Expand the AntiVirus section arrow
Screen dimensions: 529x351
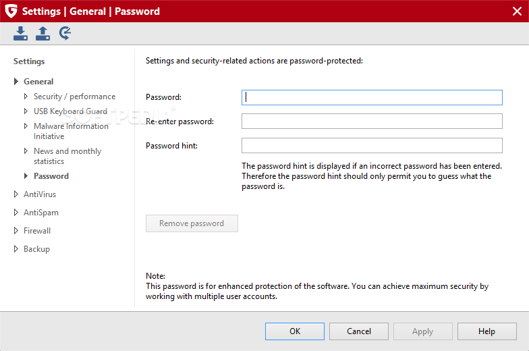[x=16, y=194]
